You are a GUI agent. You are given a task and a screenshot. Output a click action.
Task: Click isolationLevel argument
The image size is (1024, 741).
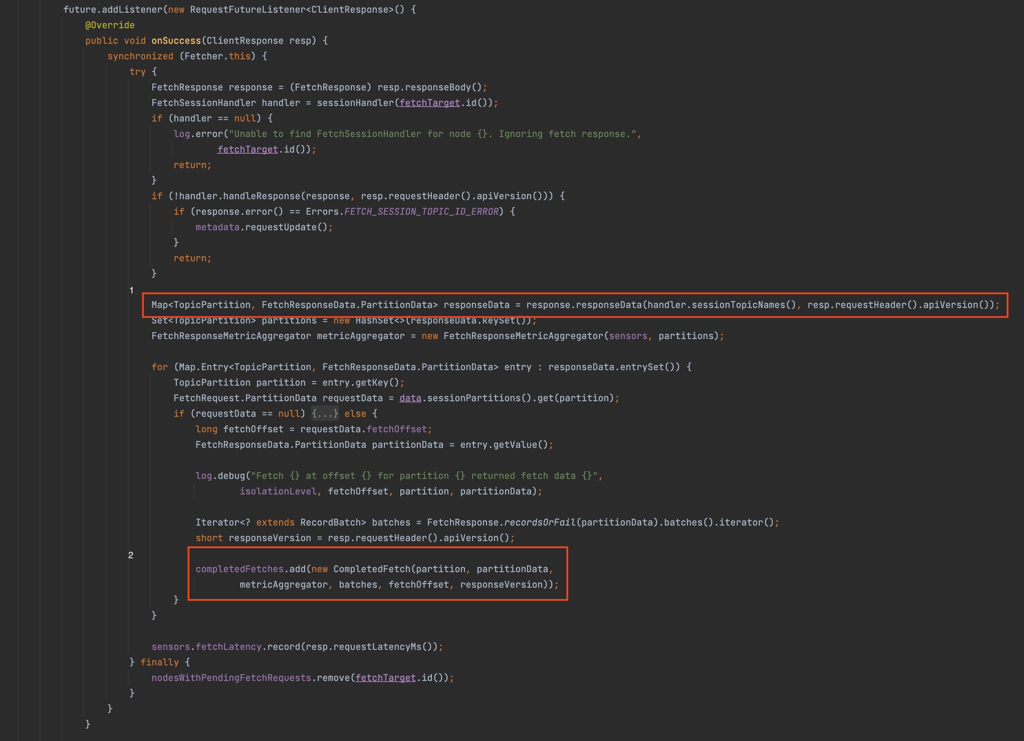point(278,491)
